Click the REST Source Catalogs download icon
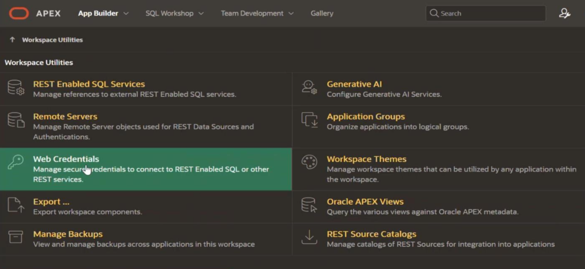 (x=309, y=238)
